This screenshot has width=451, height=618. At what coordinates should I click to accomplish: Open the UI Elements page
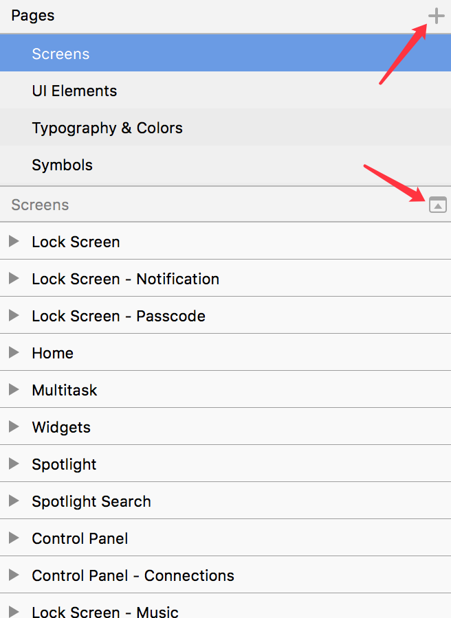click(225, 90)
